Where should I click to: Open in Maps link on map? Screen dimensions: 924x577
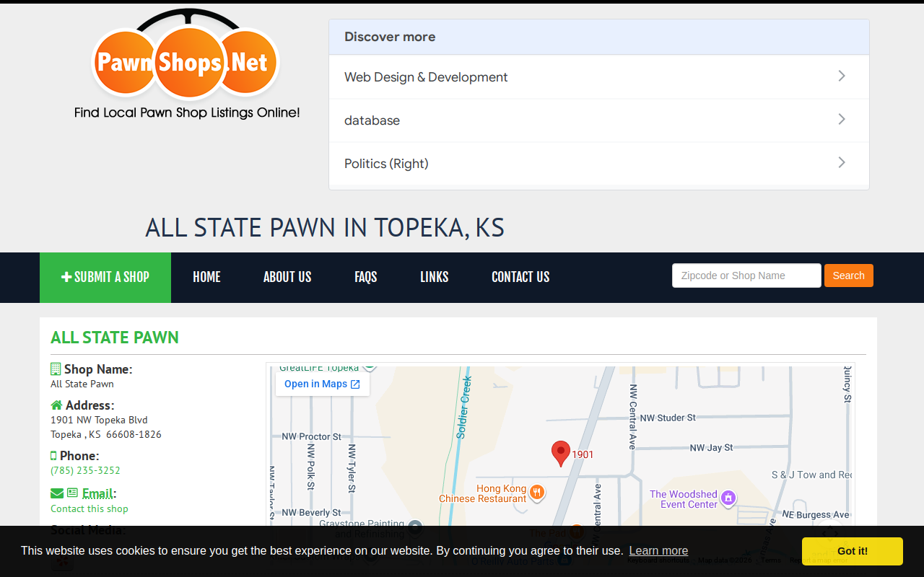(323, 384)
